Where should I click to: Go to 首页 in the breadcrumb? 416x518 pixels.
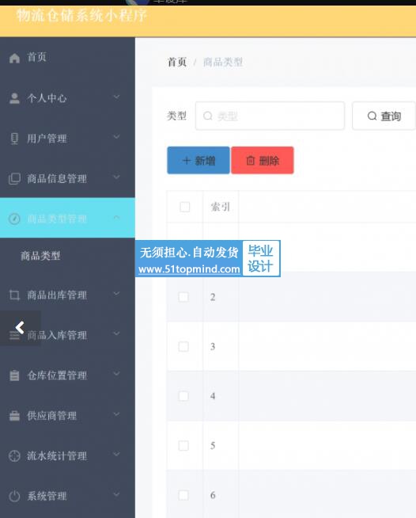point(177,62)
